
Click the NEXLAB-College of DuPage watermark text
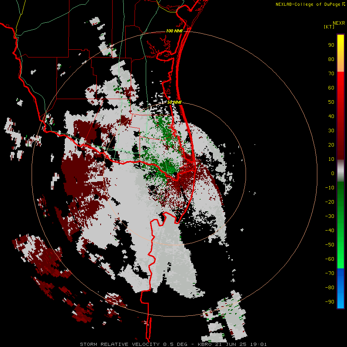coord(308,4)
